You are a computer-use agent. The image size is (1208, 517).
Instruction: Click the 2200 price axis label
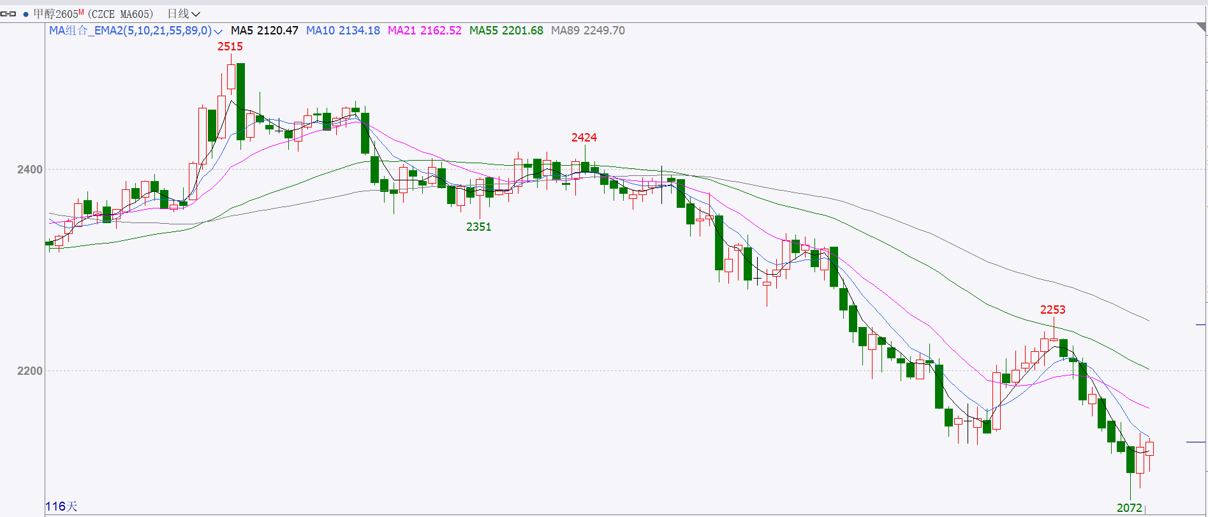tap(29, 371)
